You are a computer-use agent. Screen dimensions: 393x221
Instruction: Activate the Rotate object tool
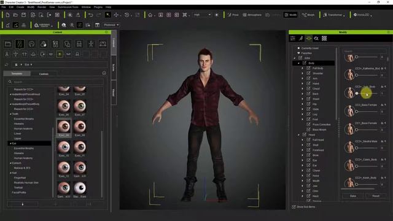[x=127, y=15]
